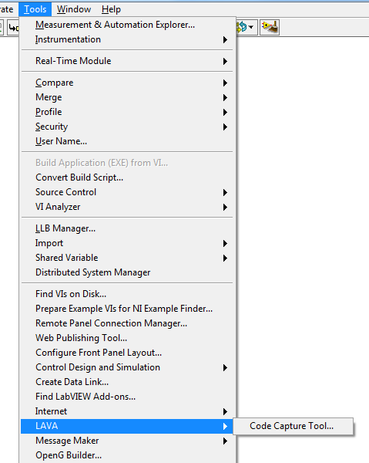Open the VI Analyzer submenu
The height and width of the screenshot is (463, 369).
point(127,207)
